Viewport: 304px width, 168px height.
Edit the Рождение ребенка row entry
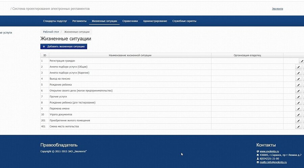pyautogui.click(x=298, y=85)
